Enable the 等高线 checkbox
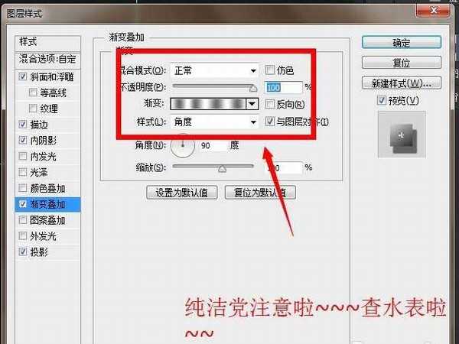Viewport: 459px width, 344px height. tap(33, 92)
